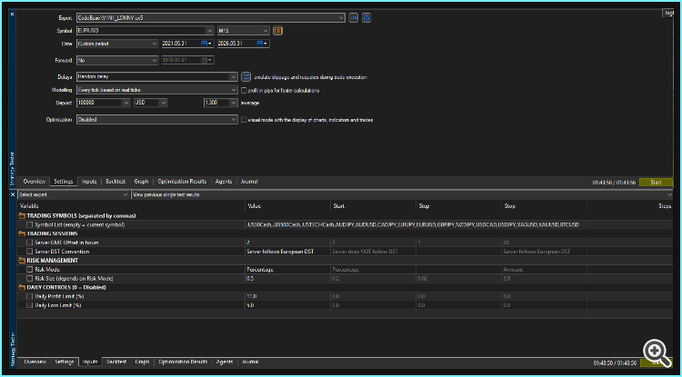This screenshot has height=377, width=682.
Task: Click Start button in upper panel
Action: pyautogui.click(x=656, y=183)
